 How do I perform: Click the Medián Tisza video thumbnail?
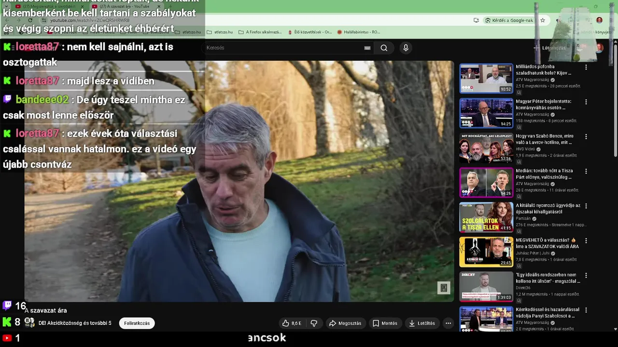pos(486,182)
